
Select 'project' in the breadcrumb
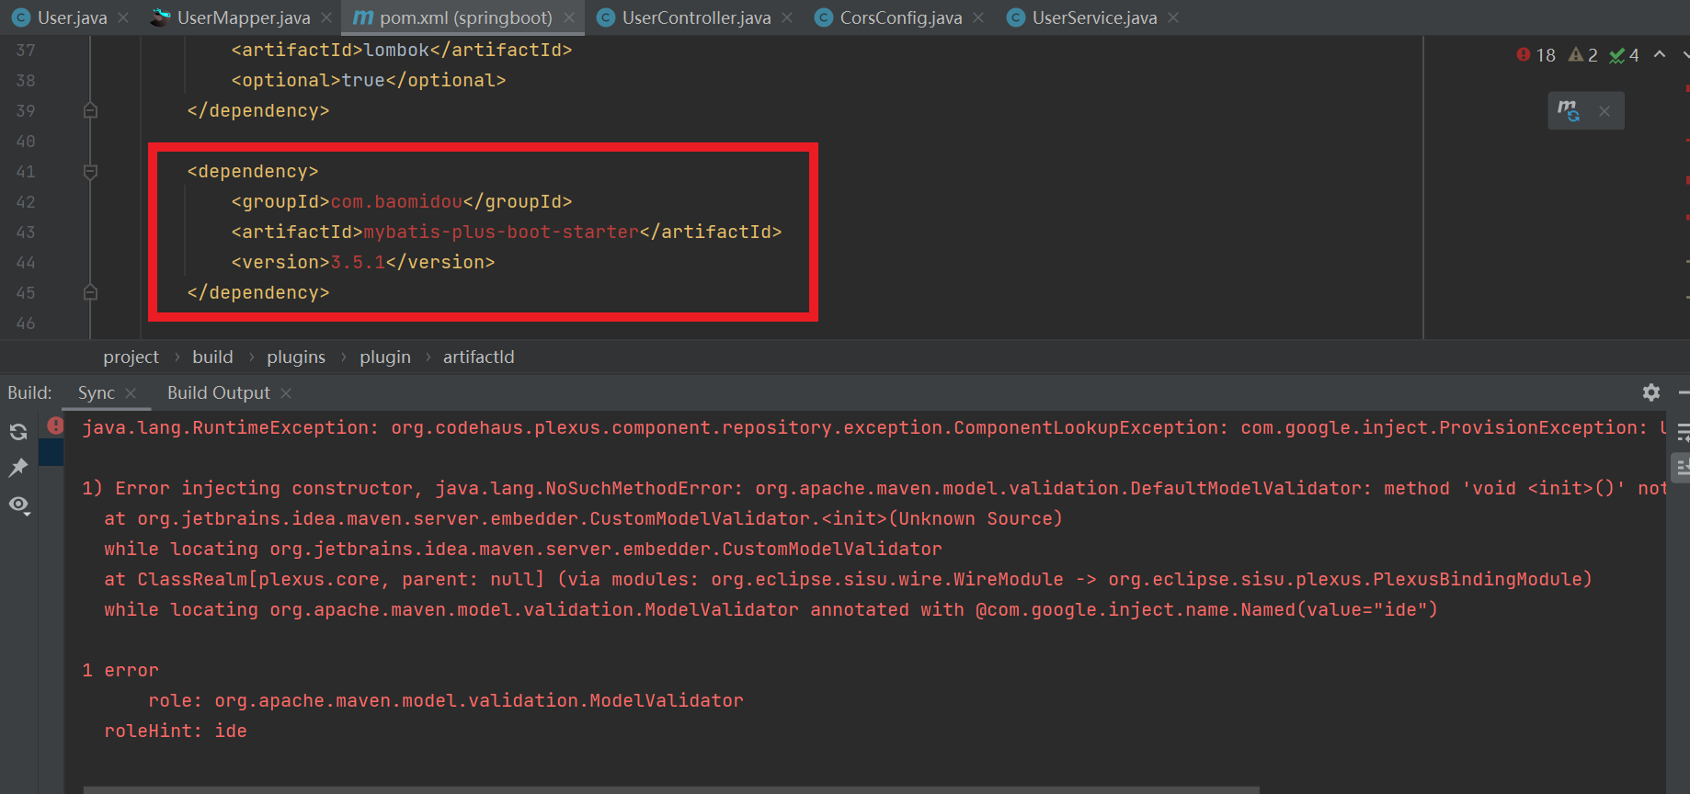coord(131,357)
